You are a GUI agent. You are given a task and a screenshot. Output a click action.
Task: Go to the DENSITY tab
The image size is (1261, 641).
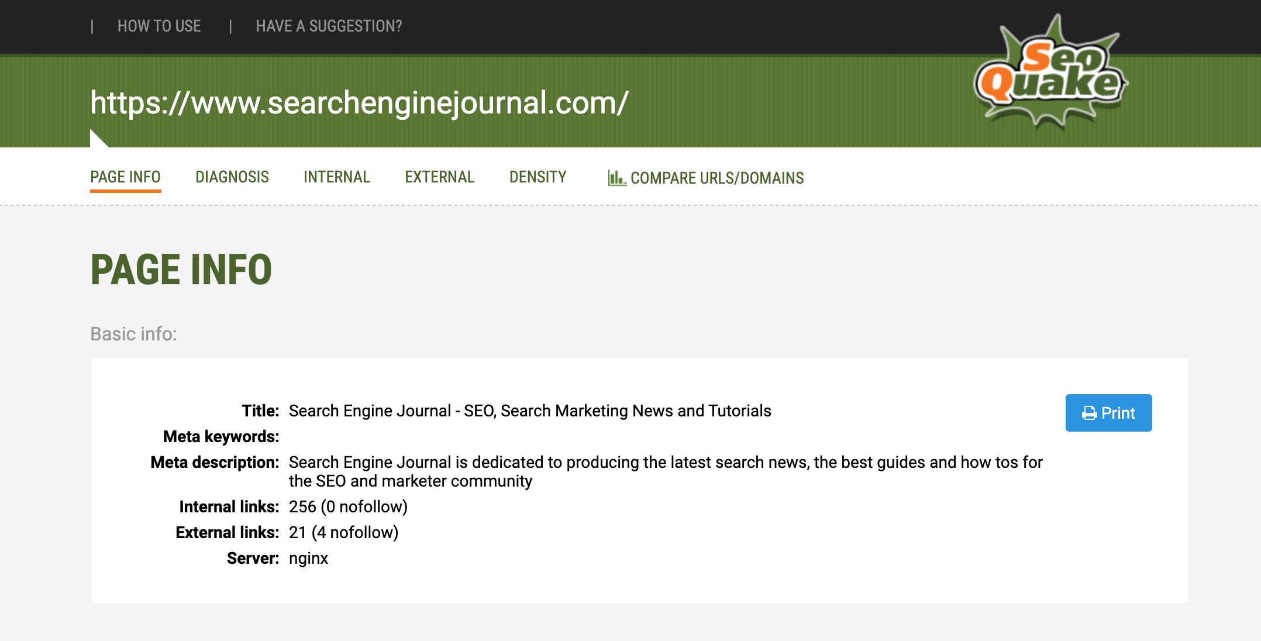click(x=538, y=177)
